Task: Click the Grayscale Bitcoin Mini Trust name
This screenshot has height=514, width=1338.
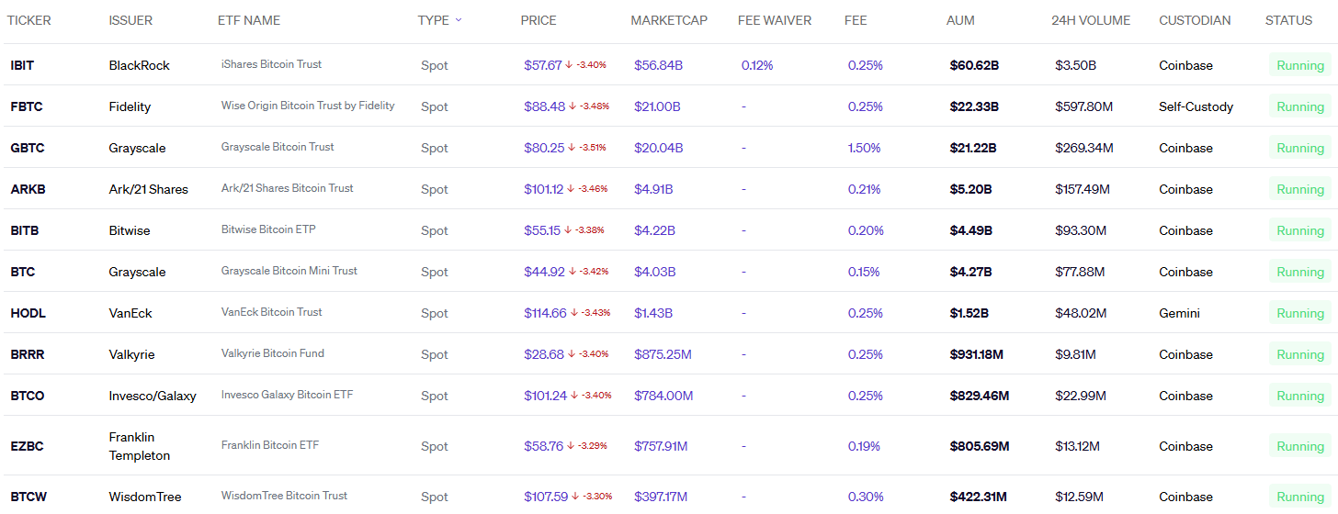Action: (x=289, y=271)
